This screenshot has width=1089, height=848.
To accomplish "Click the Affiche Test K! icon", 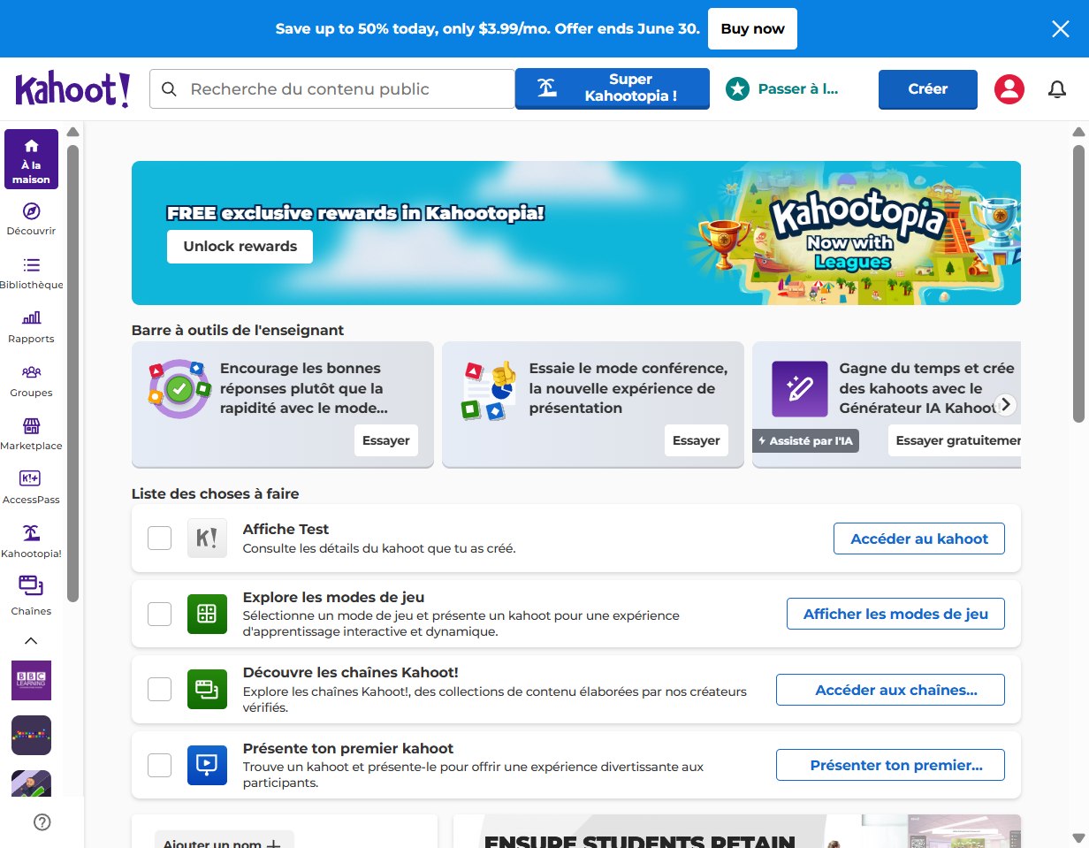I will click(x=207, y=538).
